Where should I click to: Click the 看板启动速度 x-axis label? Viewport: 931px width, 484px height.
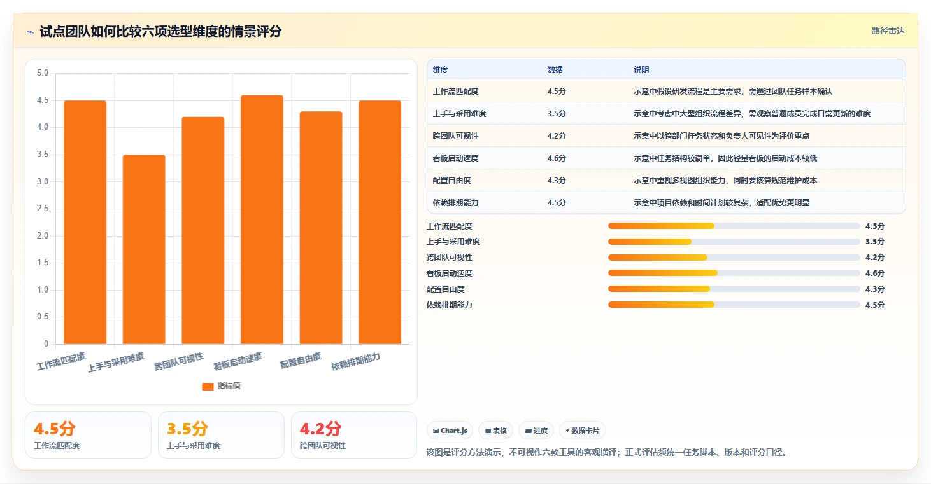pos(238,361)
